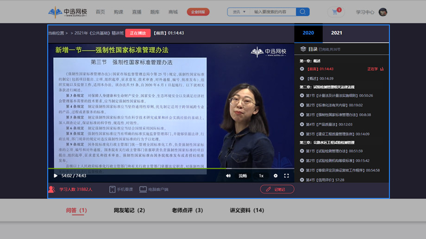Enter fullscreen video mode
The width and height of the screenshot is (426, 239).
[286, 176]
